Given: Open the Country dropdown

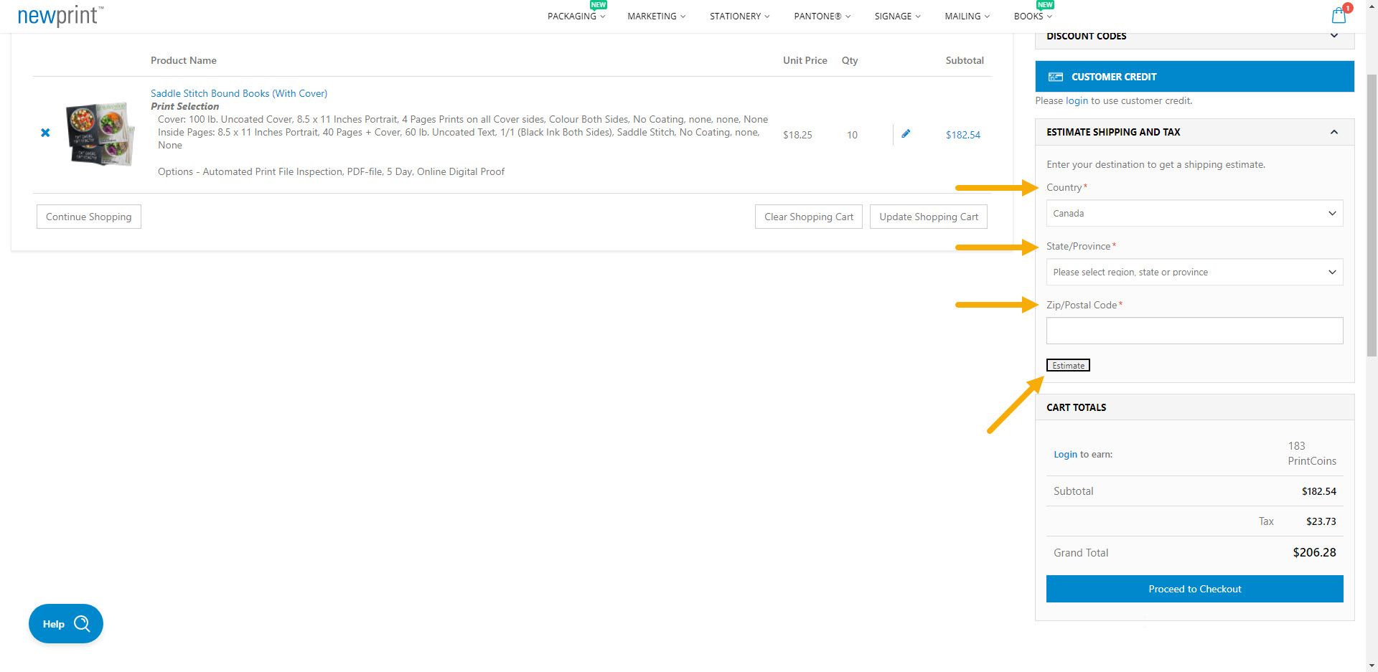Looking at the screenshot, I should [x=1194, y=213].
